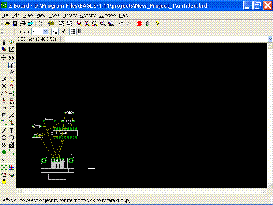Switch to the schematic editor

[41, 24]
